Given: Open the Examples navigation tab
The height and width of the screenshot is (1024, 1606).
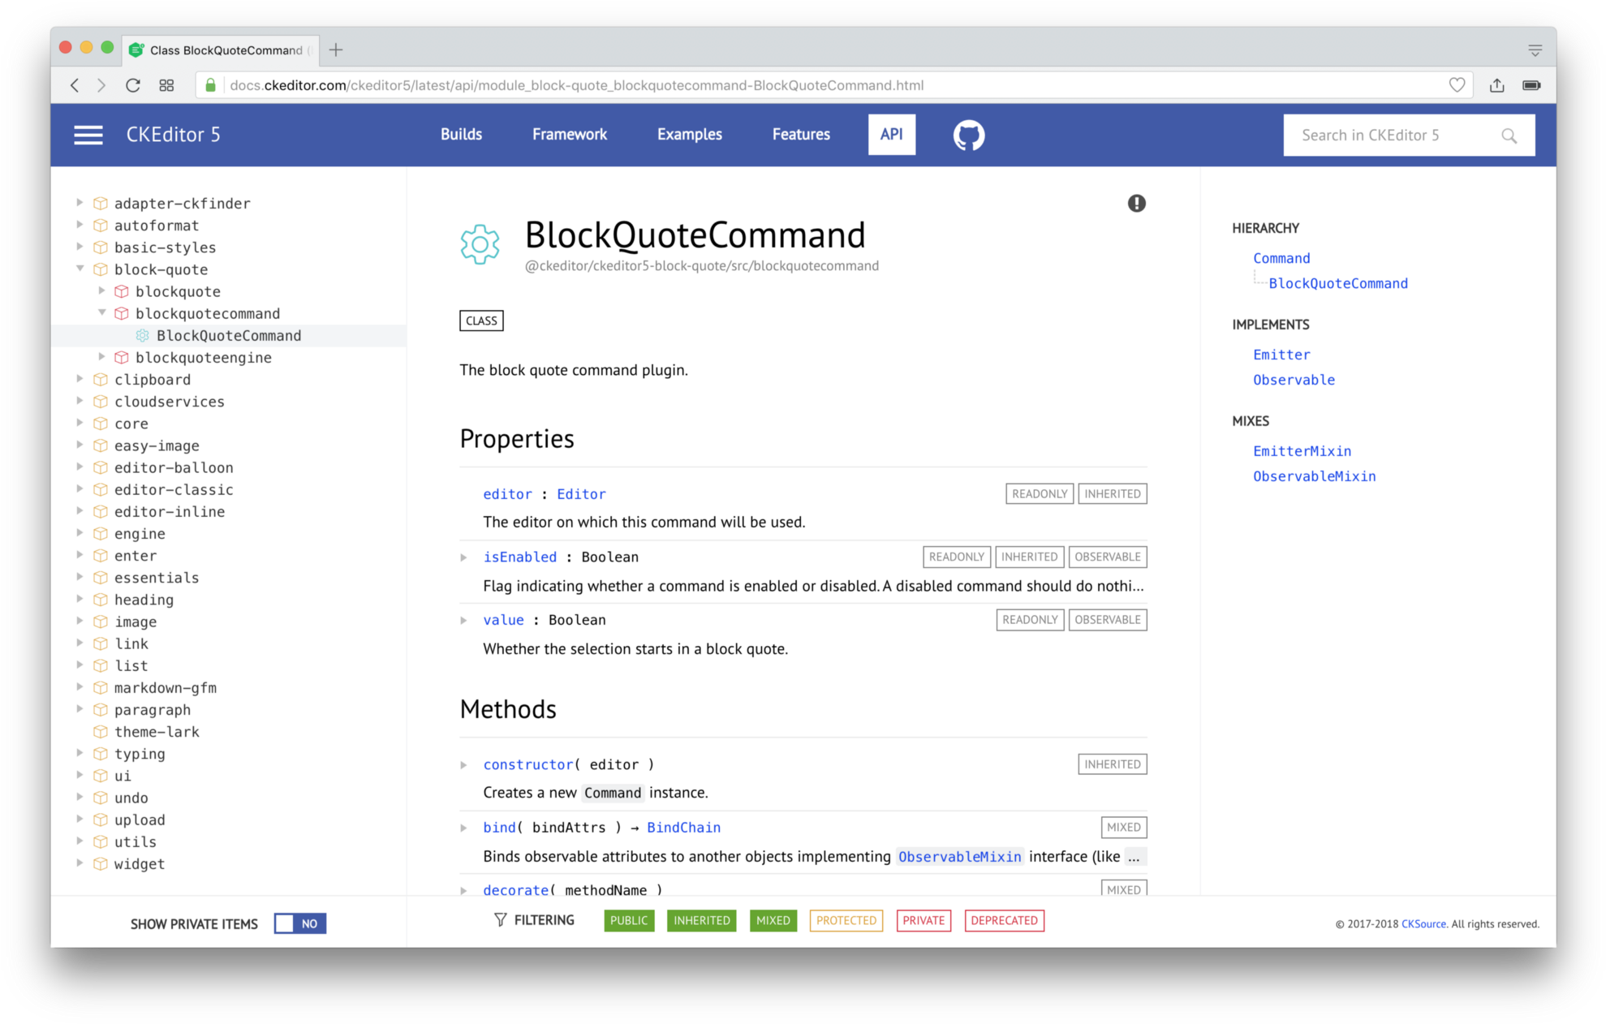Looking at the screenshot, I should 689,135.
